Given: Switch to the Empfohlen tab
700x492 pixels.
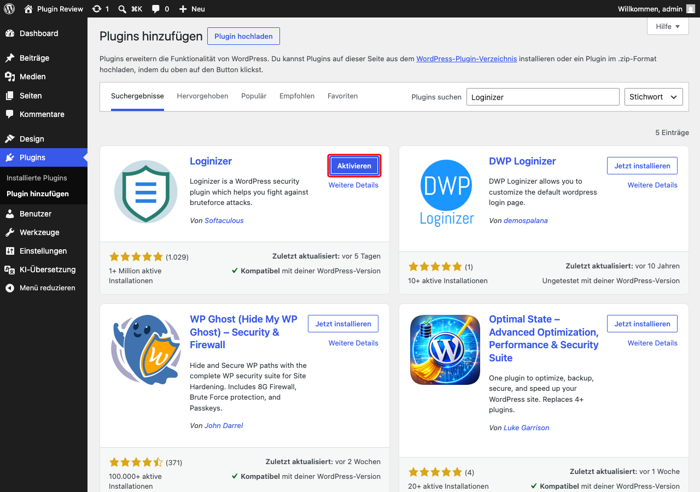Looking at the screenshot, I should pos(297,96).
